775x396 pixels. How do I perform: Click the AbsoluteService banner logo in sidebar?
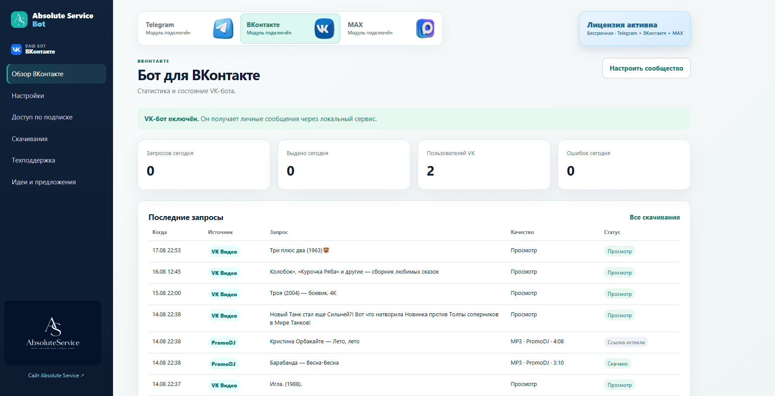click(53, 333)
